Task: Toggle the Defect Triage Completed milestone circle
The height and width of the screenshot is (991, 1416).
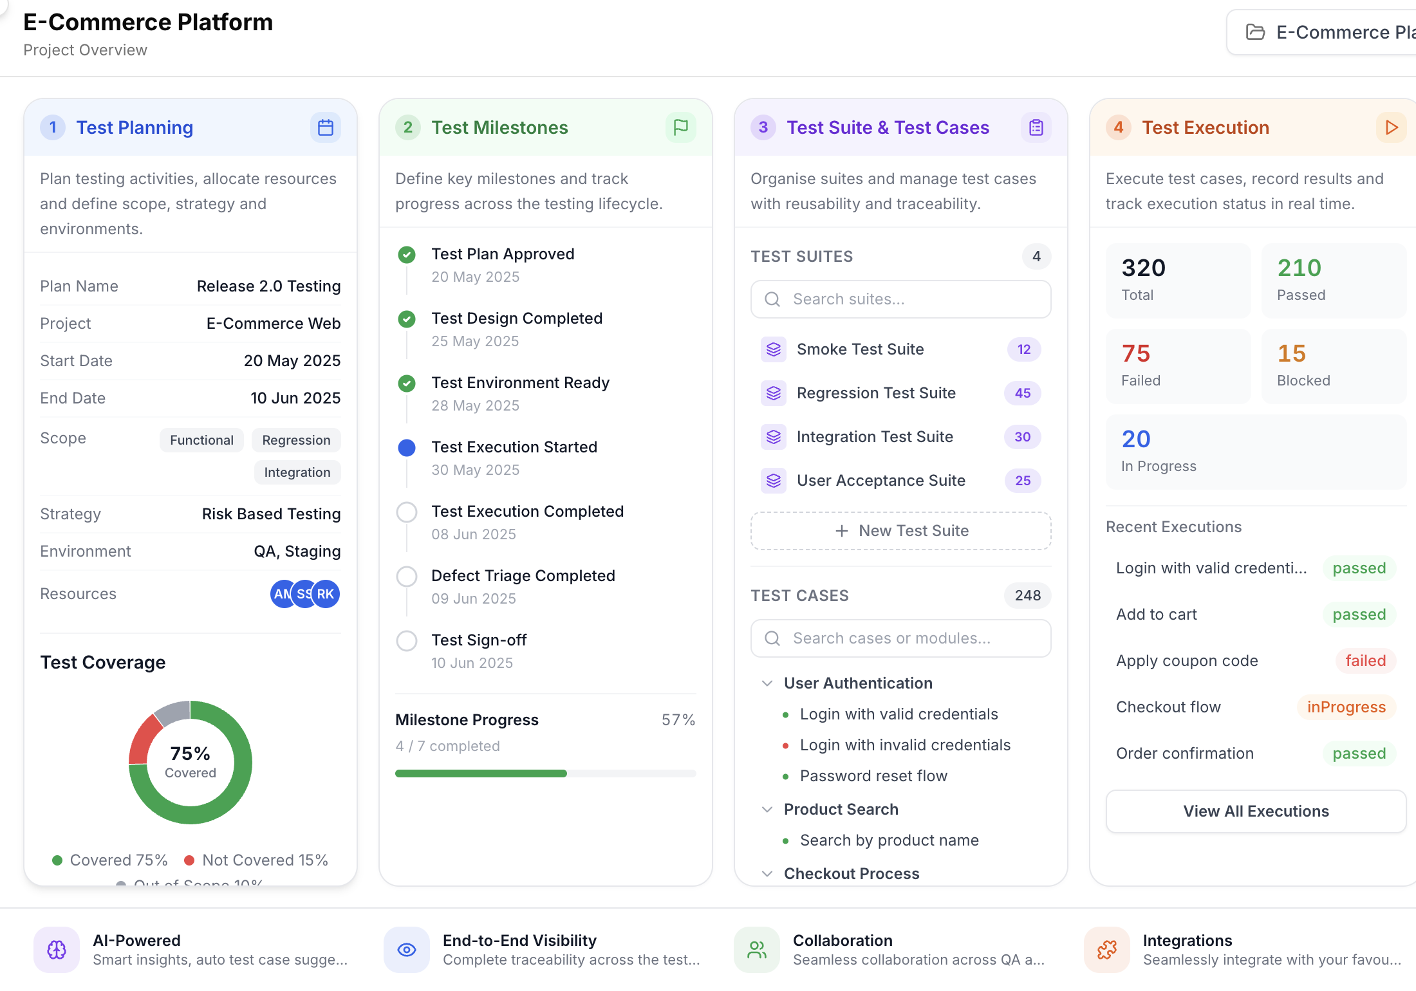Action: click(407, 577)
